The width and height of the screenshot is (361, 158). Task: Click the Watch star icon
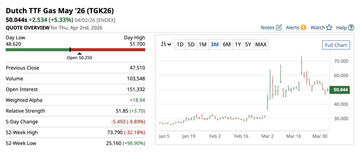(329, 28)
